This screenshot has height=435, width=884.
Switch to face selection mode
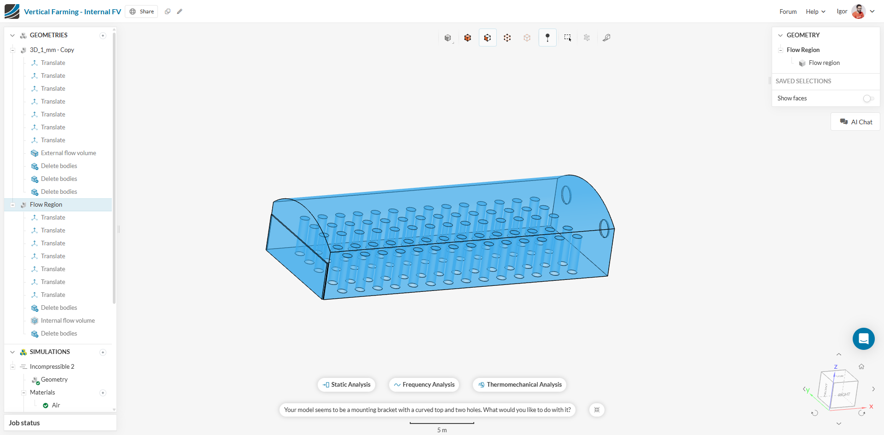click(488, 38)
